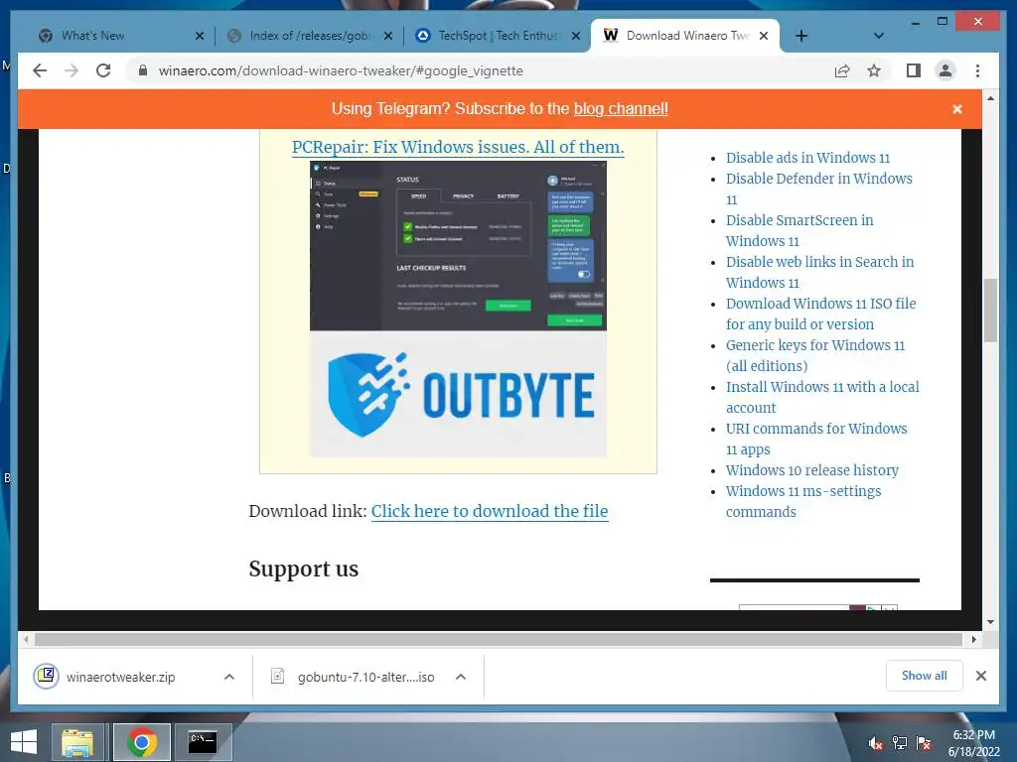
Task: Click the network tray icon
Action: [900, 743]
